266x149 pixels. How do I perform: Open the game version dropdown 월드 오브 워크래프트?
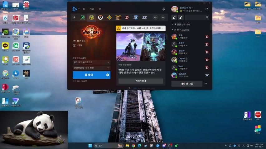pos(91,62)
